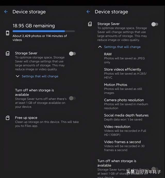The width and height of the screenshot is (165, 178).
Task: Expand 'Settings that will change' down chevron
Action: coord(18,76)
